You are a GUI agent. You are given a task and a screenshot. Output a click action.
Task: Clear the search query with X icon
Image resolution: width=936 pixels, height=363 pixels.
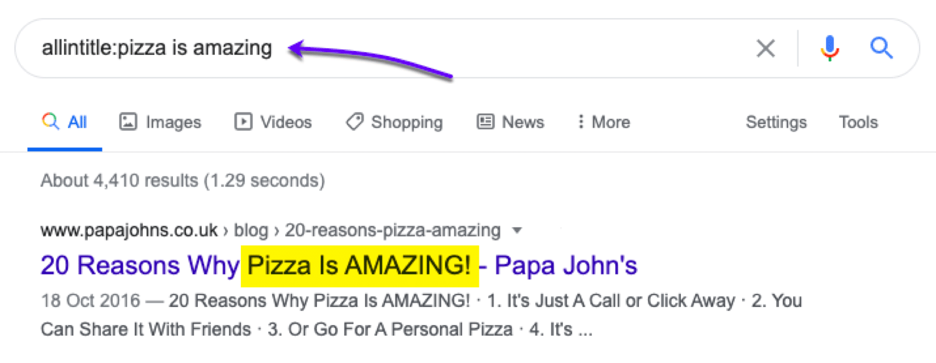pyautogui.click(x=765, y=48)
